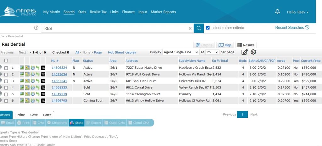Expand the Hello, Reev user menu
This screenshot has width=322, height=146.
click(297, 12)
